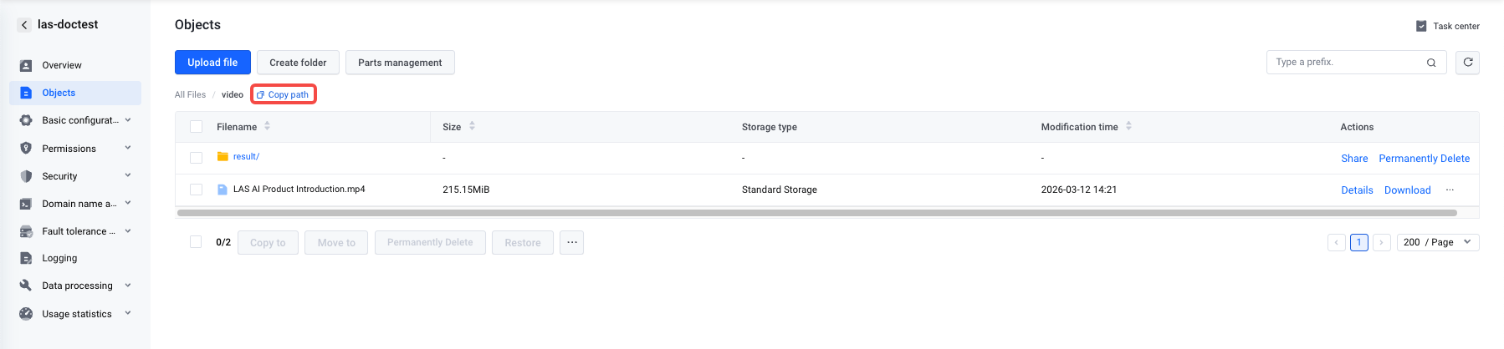
Task: Open the 200 / Page dropdown
Action: coord(1438,242)
